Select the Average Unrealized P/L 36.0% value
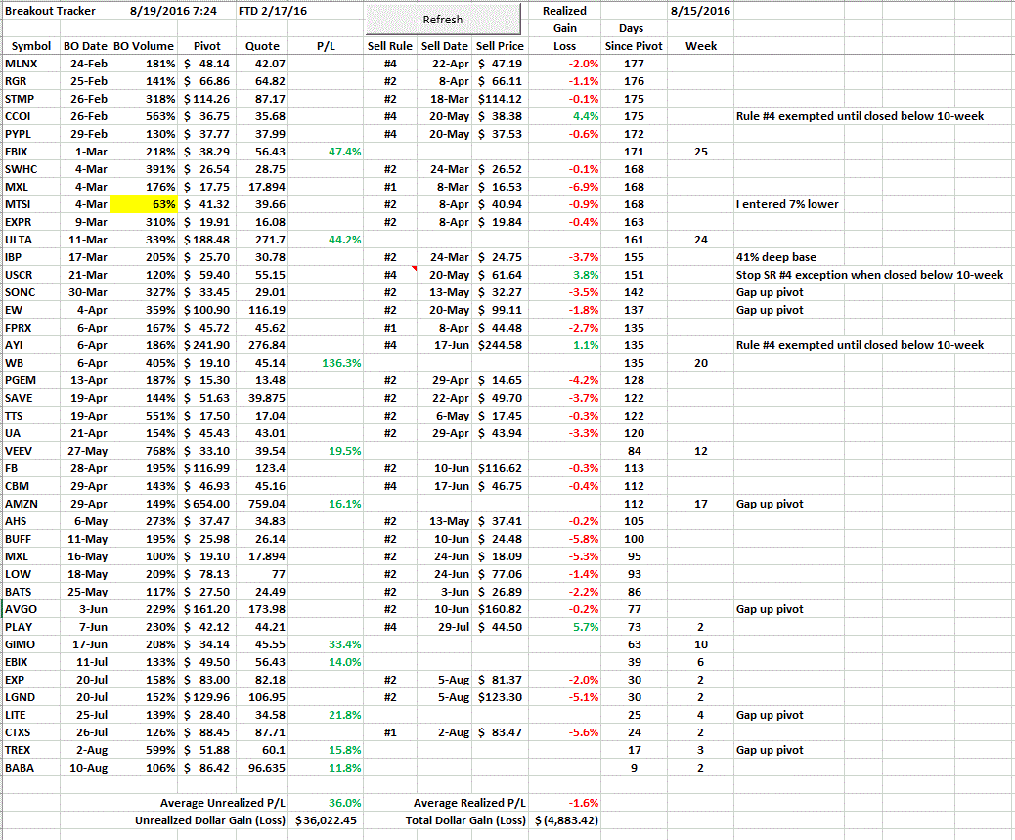Screen dimensions: 1015x840 pyautogui.click(x=326, y=803)
